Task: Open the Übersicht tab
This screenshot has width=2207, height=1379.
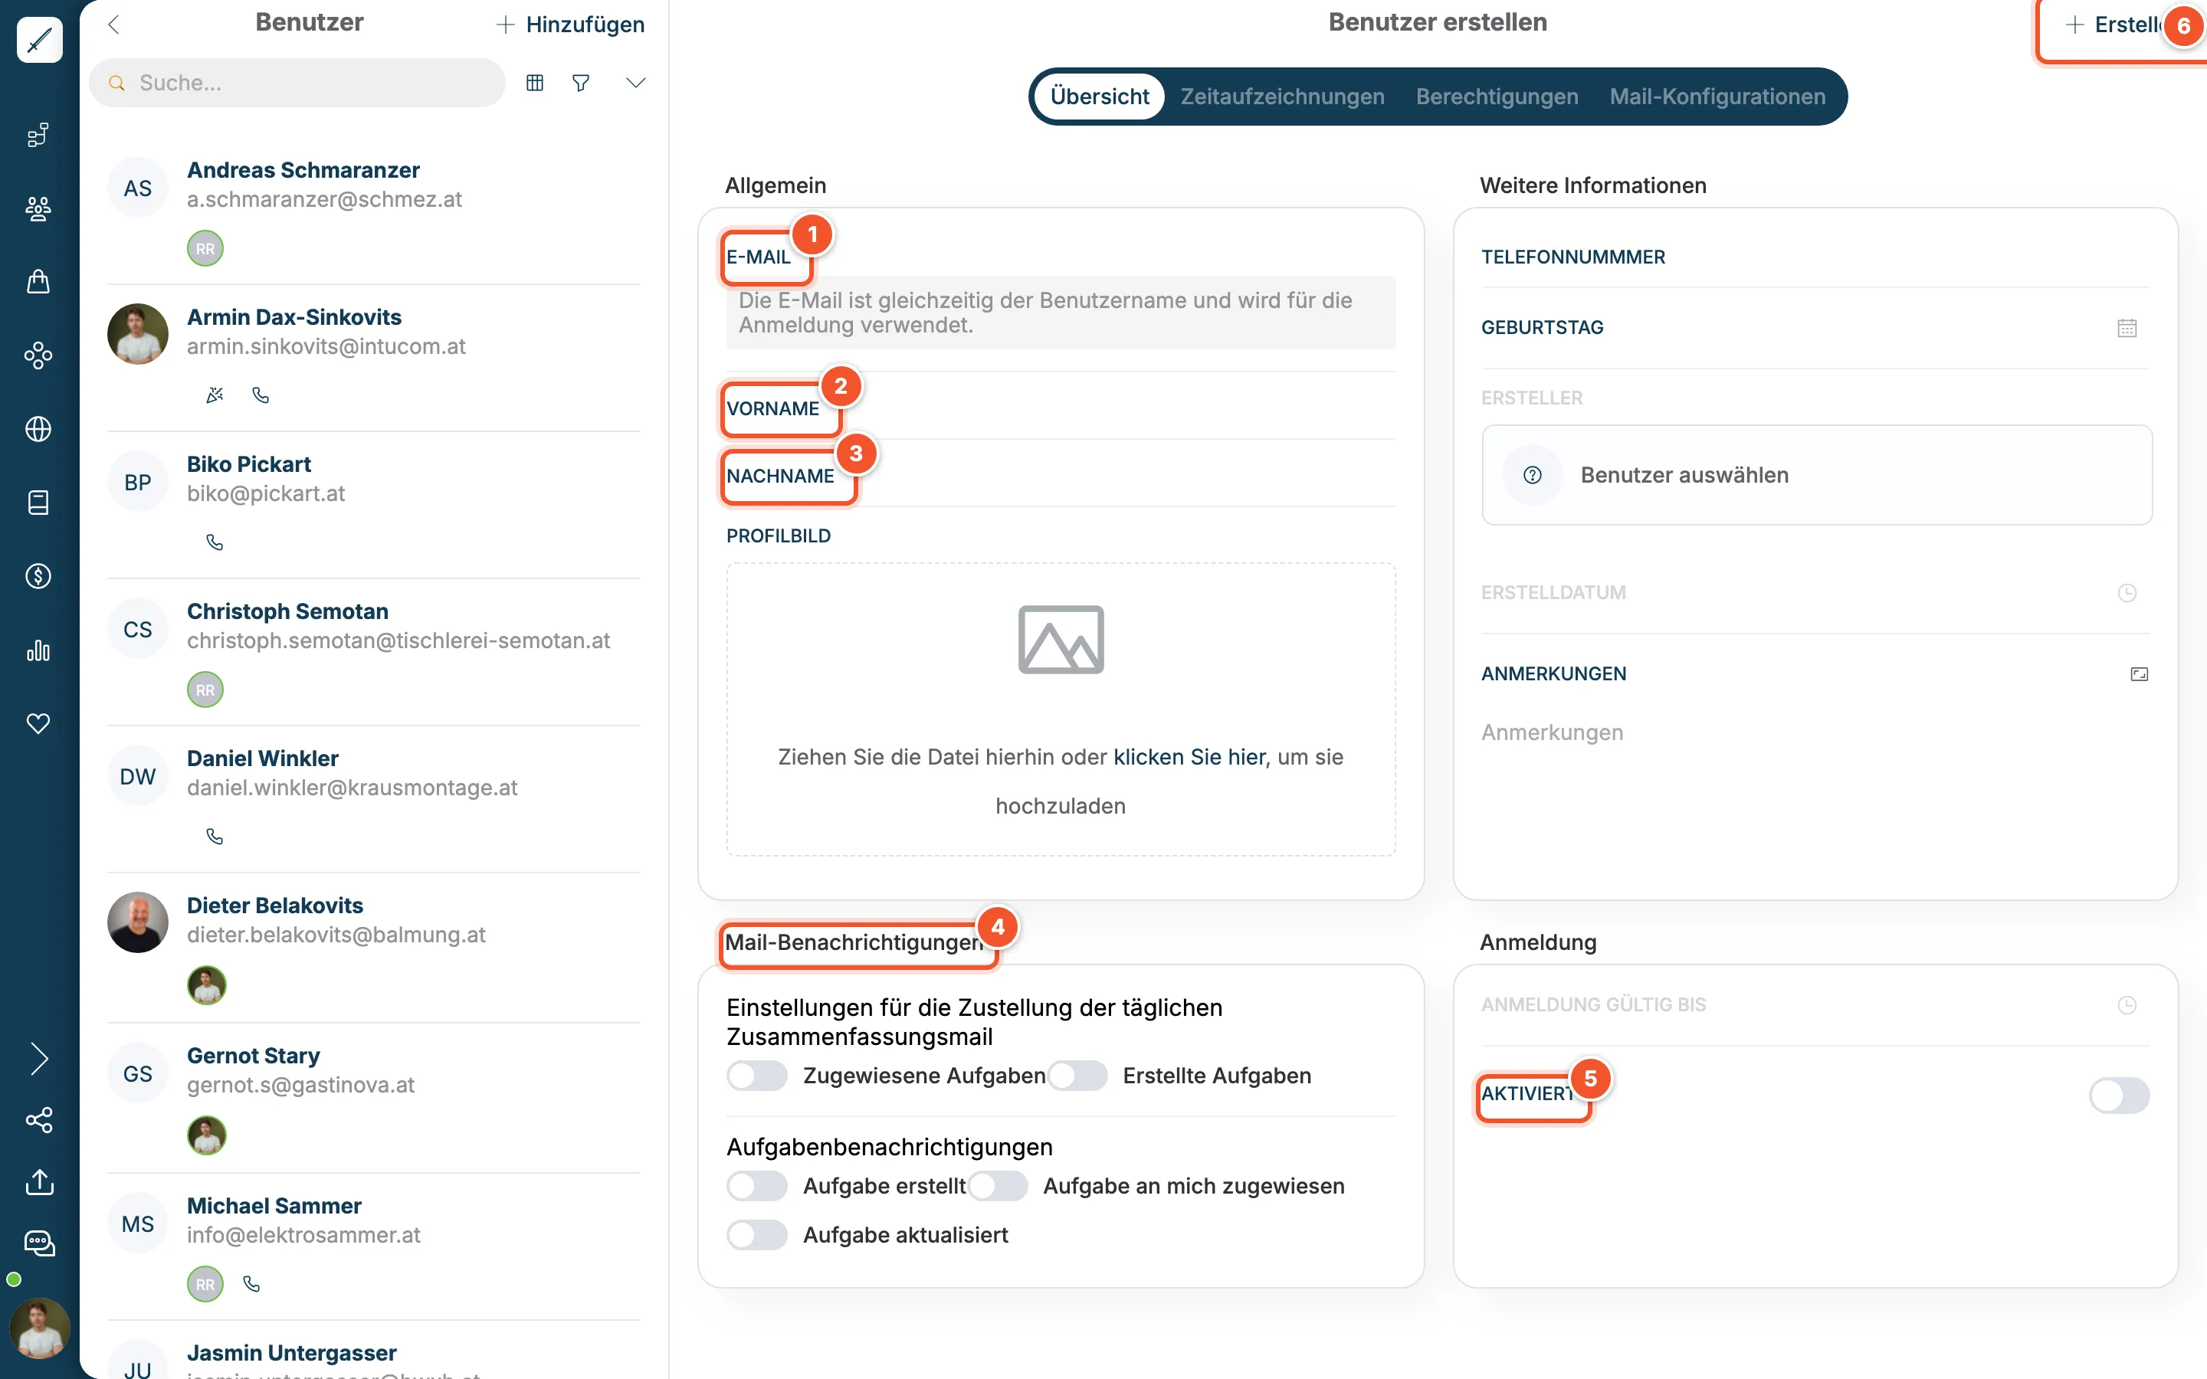Action: pyautogui.click(x=1100, y=97)
